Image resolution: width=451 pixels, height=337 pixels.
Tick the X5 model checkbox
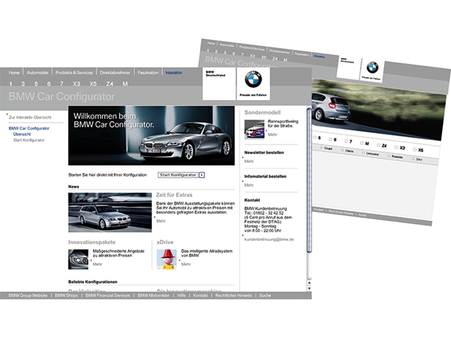coord(415,150)
